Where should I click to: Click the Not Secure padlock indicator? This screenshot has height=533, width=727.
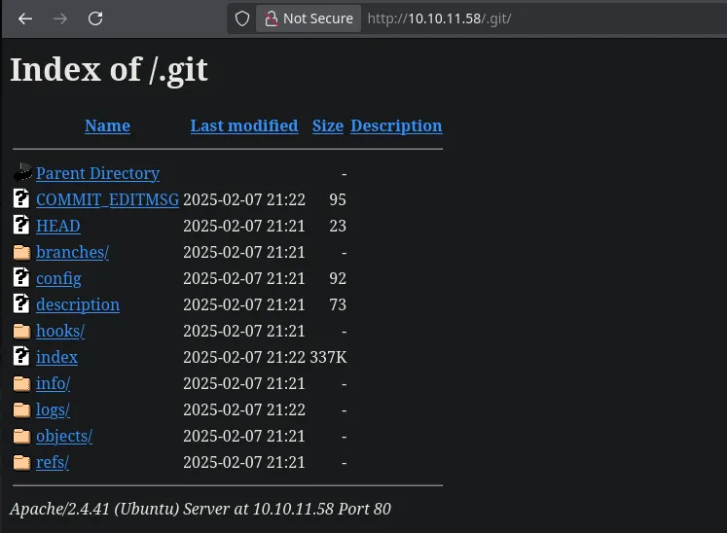308,18
